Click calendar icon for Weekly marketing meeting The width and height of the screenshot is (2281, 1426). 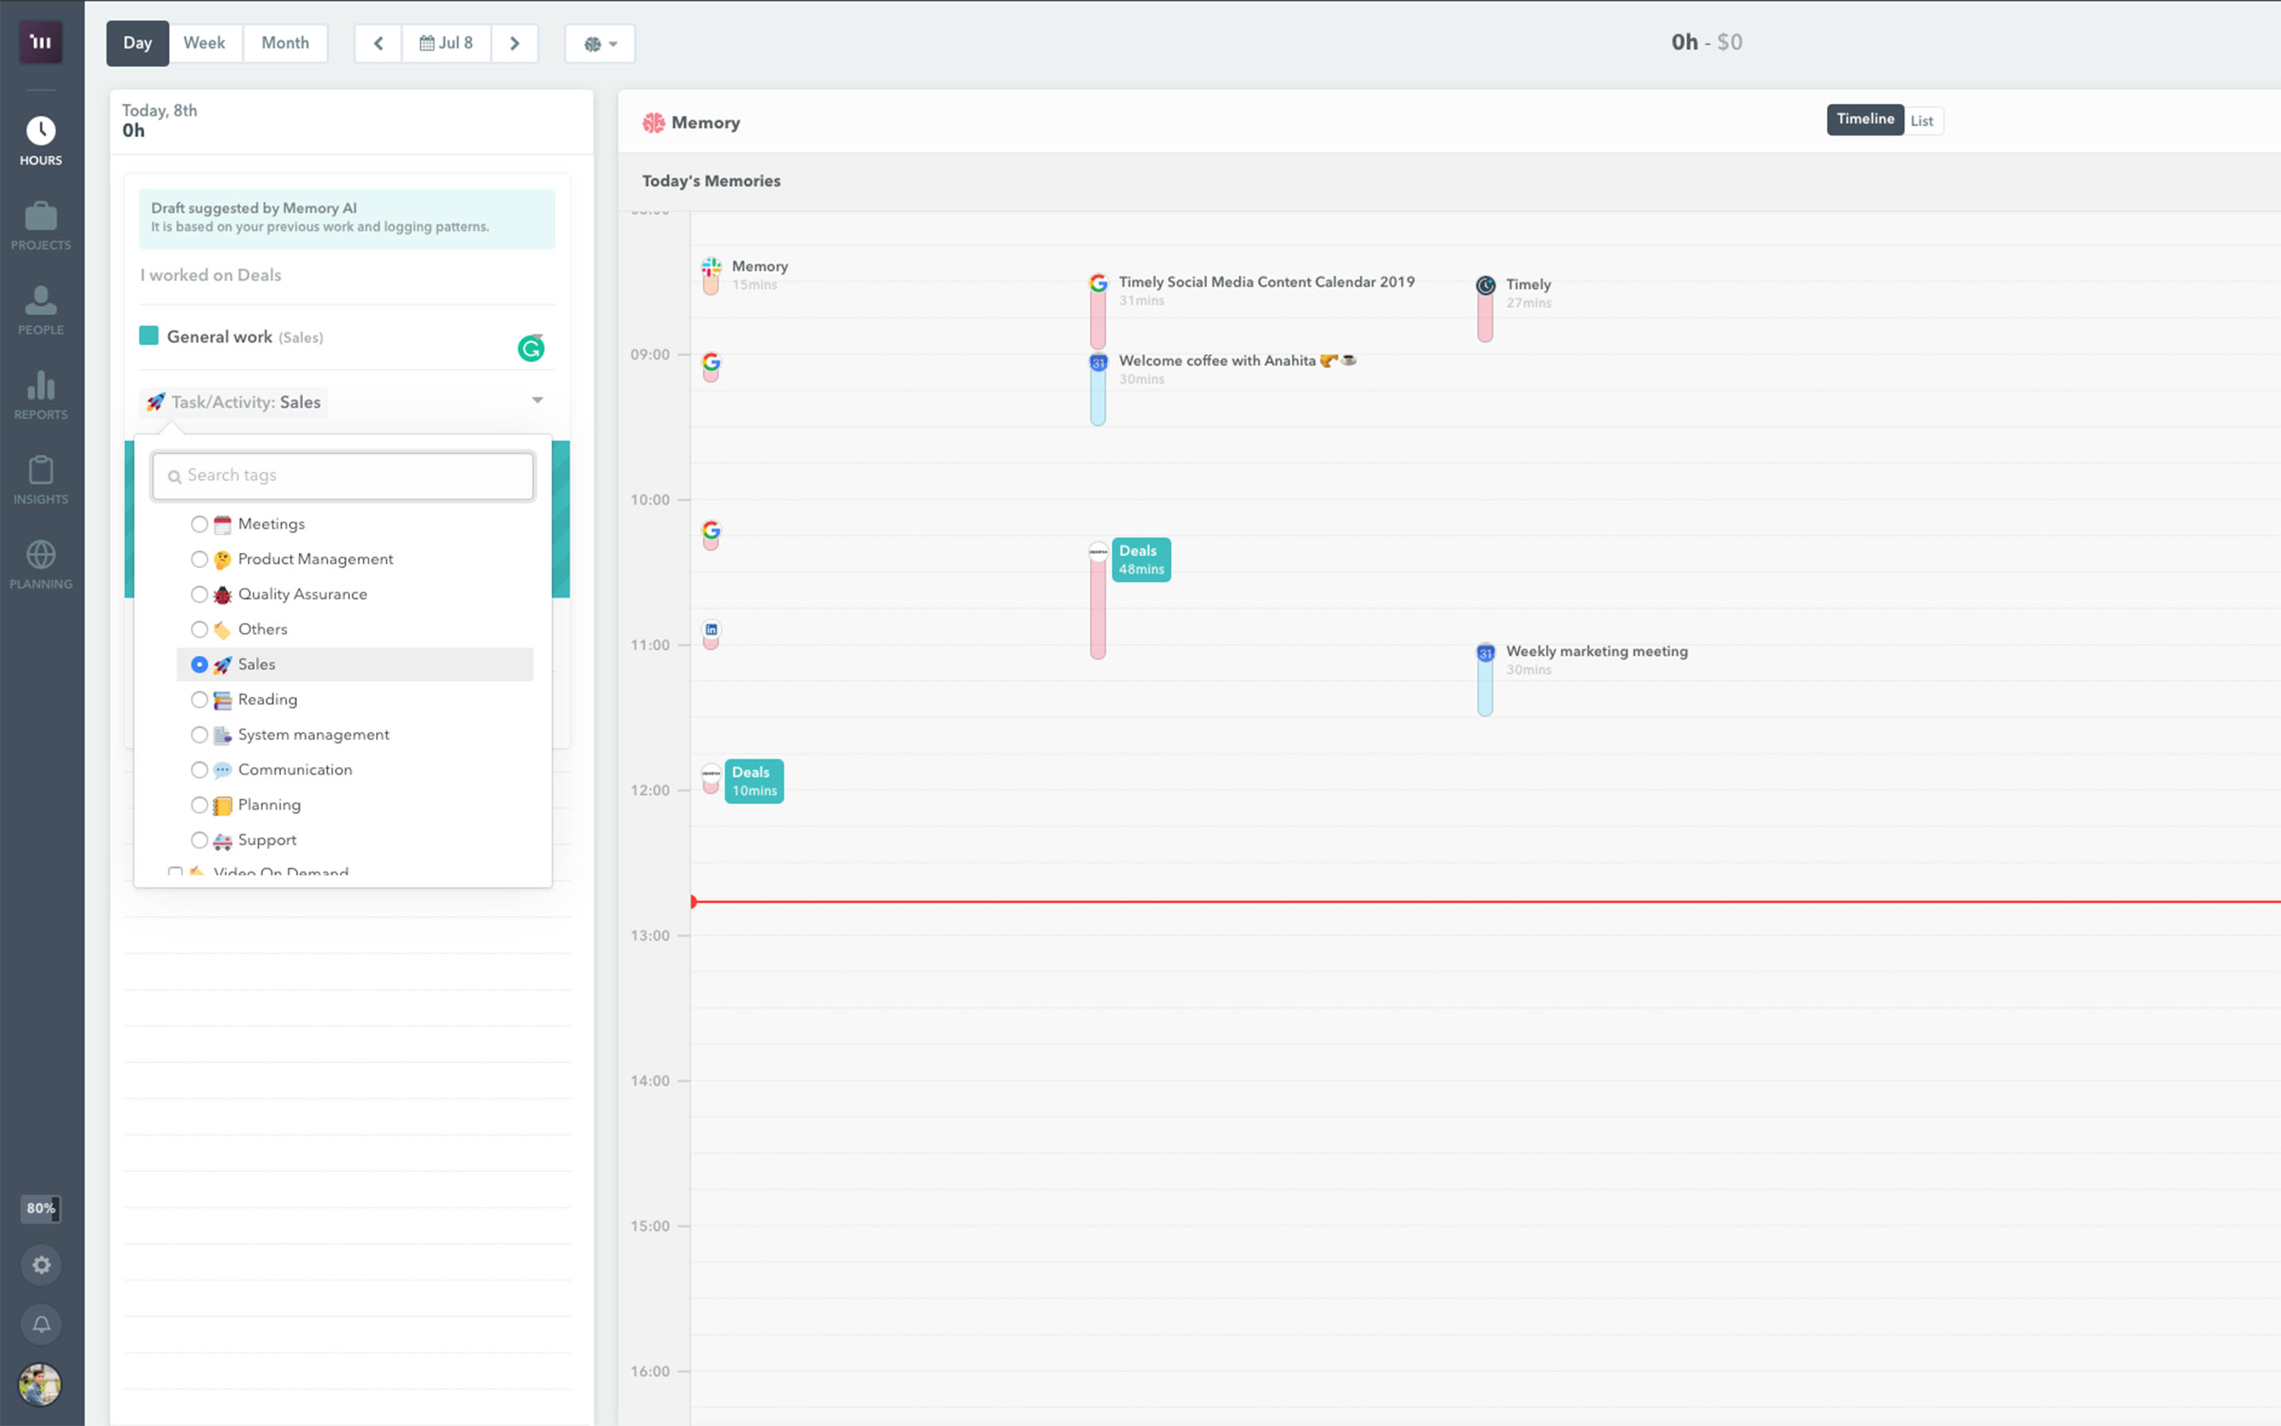1486,653
